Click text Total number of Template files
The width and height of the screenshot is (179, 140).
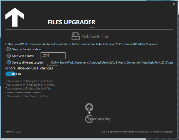coord(30,85)
